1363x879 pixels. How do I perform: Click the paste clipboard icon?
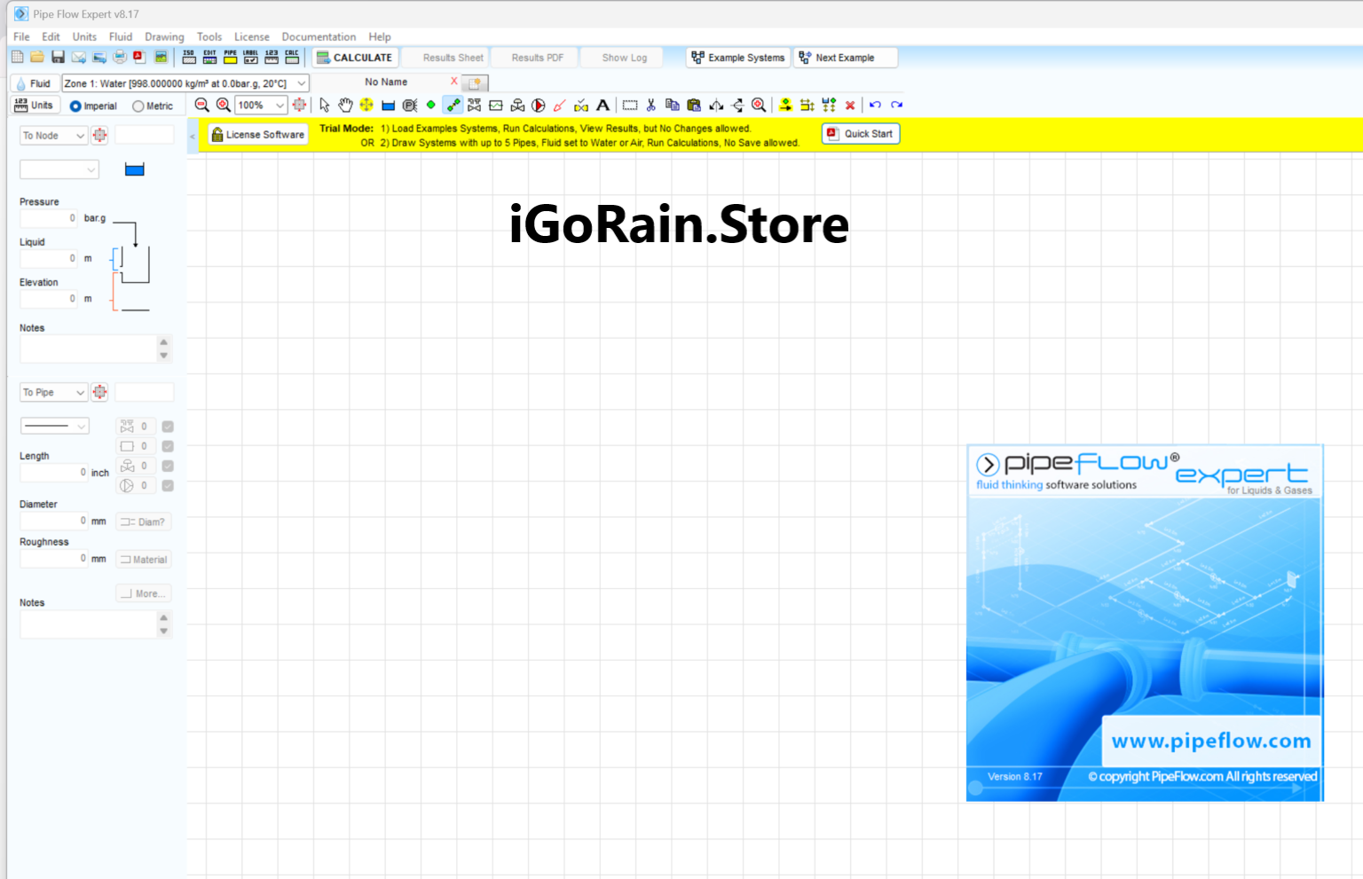click(x=694, y=105)
